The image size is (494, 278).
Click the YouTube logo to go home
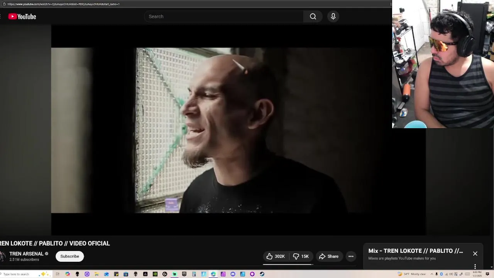coord(22,17)
